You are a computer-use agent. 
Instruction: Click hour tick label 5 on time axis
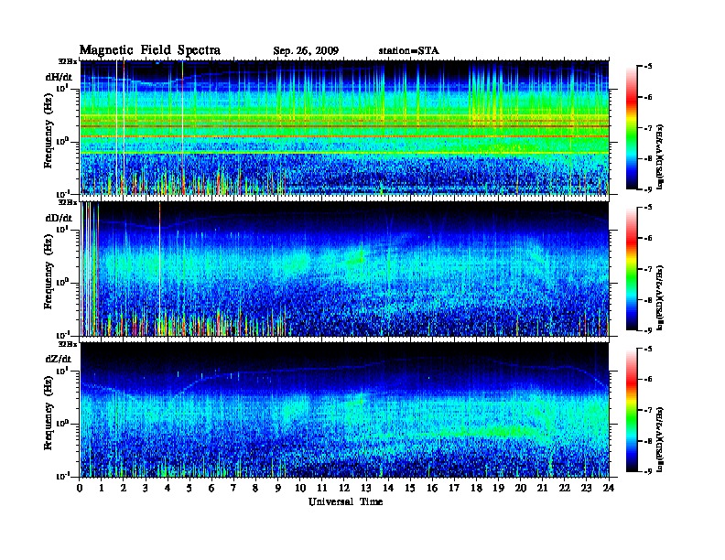[189, 489]
